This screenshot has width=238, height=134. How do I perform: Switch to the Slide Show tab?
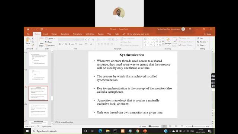pos(90,34)
